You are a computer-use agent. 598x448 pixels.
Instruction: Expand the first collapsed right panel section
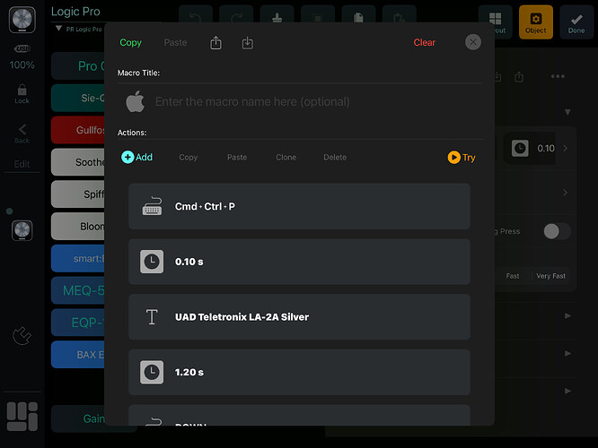567,315
